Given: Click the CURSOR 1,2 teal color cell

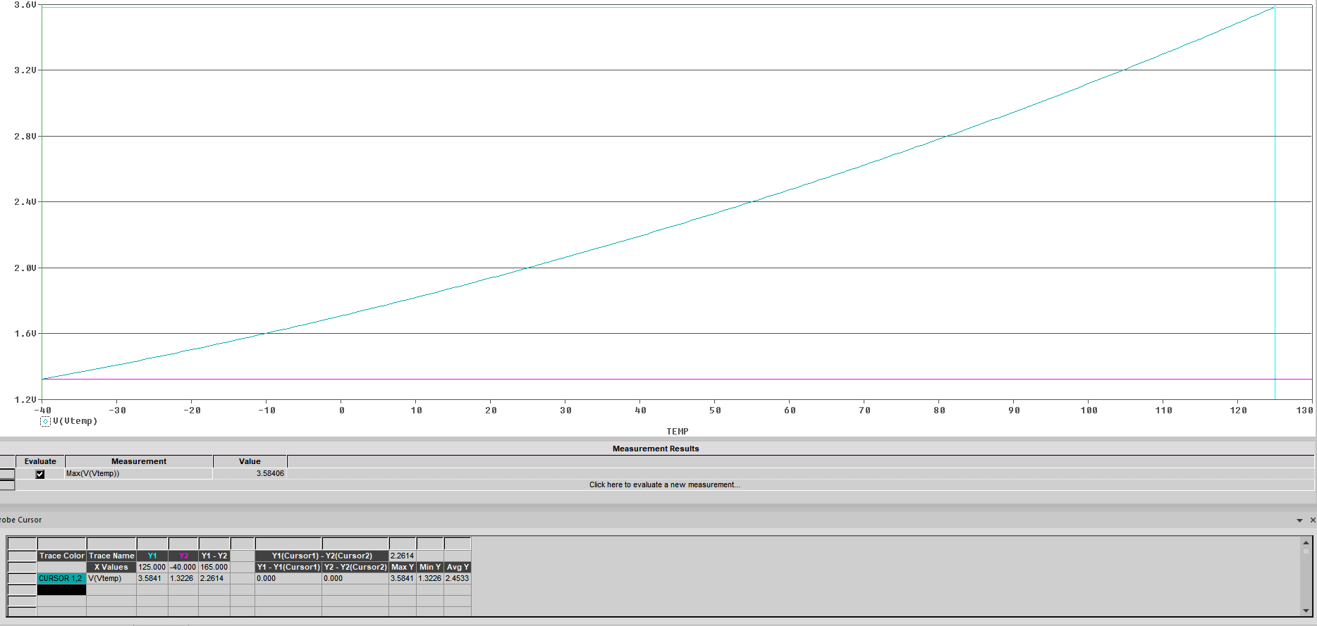Looking at the screenshot, I should [x=61, y=579].
